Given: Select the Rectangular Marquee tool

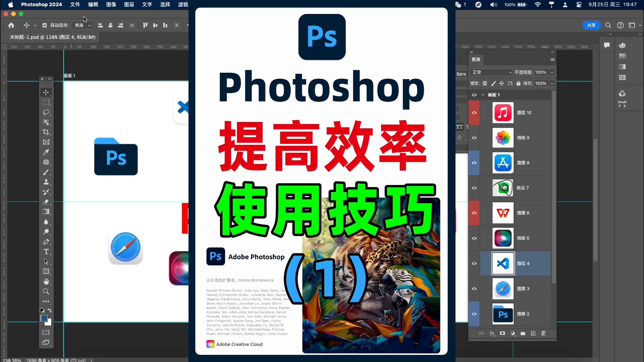Looking at the screenshot, I should point(46,102).
